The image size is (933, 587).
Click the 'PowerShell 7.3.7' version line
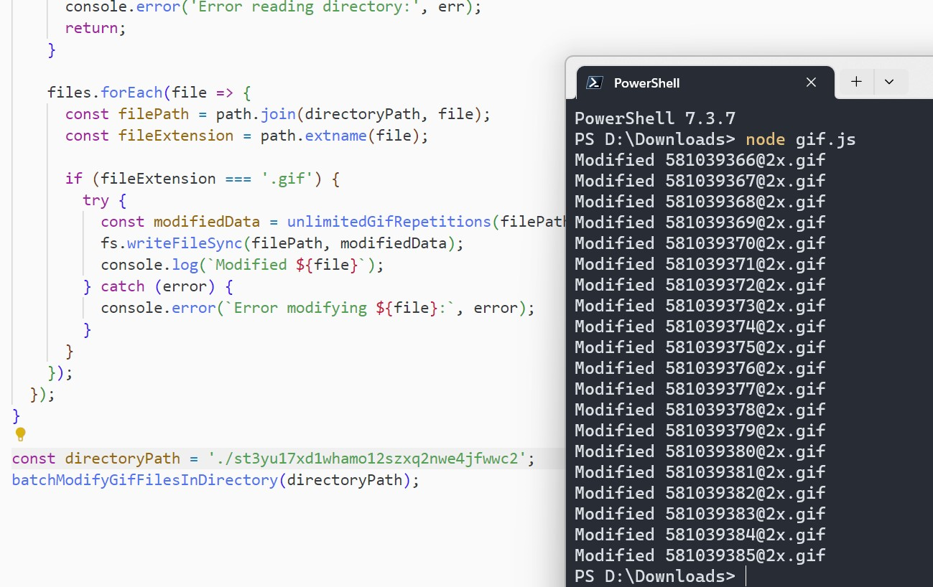pyautogui.click(x=654, y=118)
